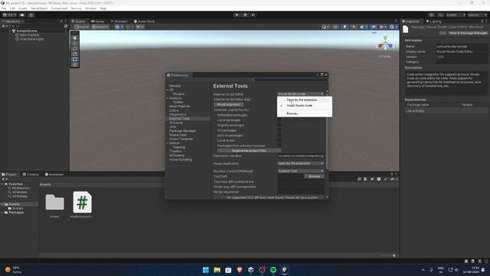Click the Pause button
This screenshot has width=490, height=276.
click(x=245, y=15)
